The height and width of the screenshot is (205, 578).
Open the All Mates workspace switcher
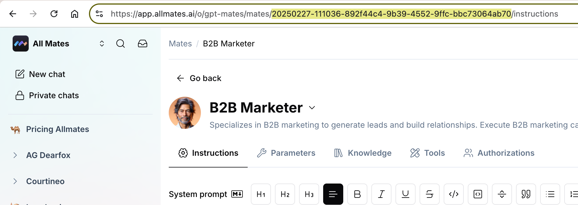102,44
